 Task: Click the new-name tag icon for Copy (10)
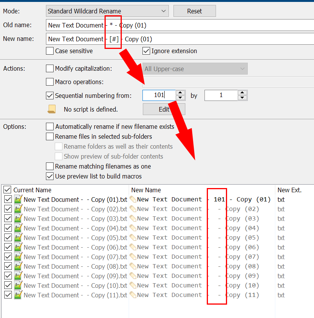[133, 285]
